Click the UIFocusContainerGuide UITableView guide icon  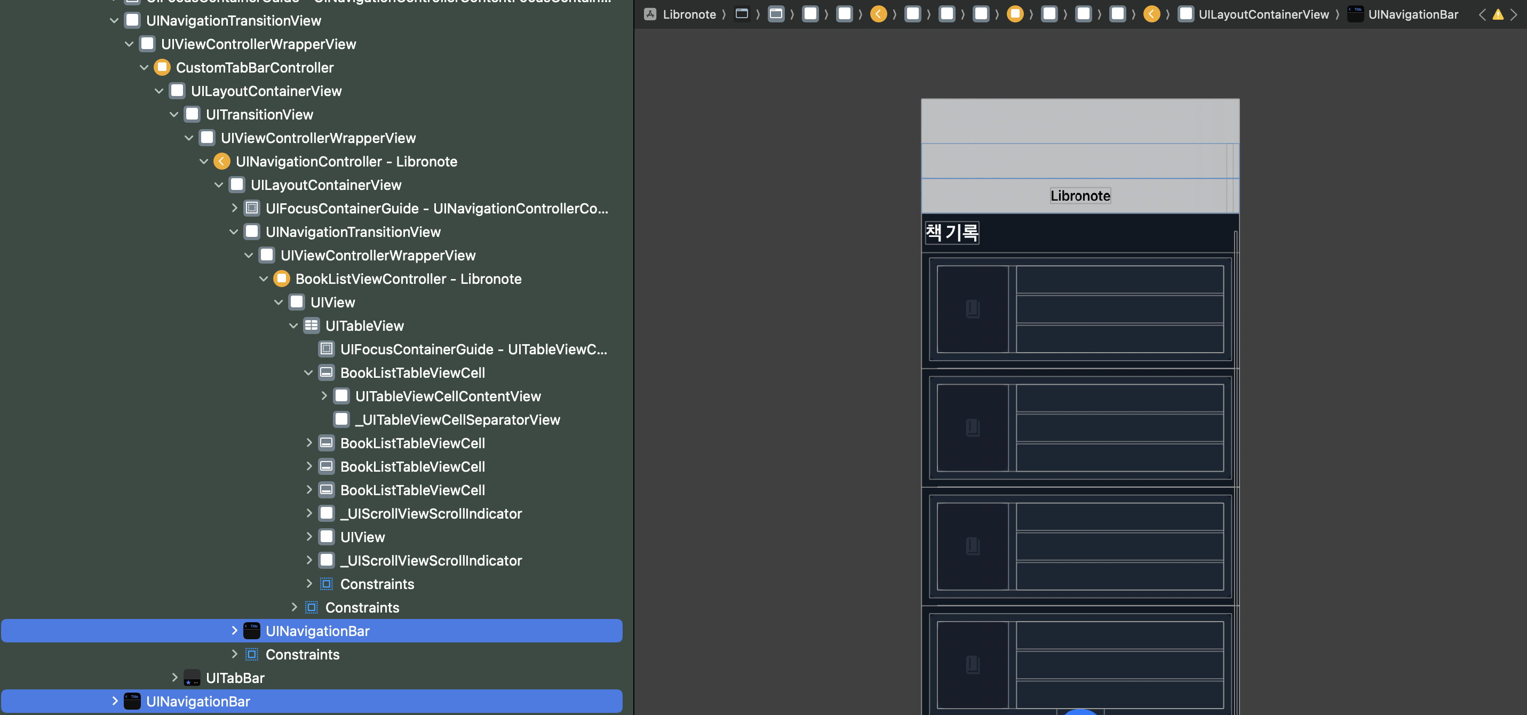(x=326, y=349)
